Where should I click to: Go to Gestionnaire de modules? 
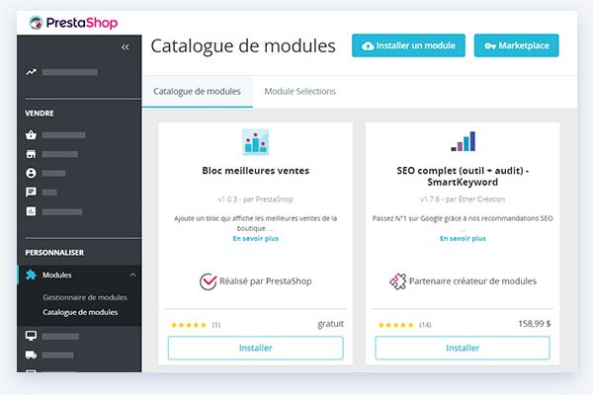point(85,297)
